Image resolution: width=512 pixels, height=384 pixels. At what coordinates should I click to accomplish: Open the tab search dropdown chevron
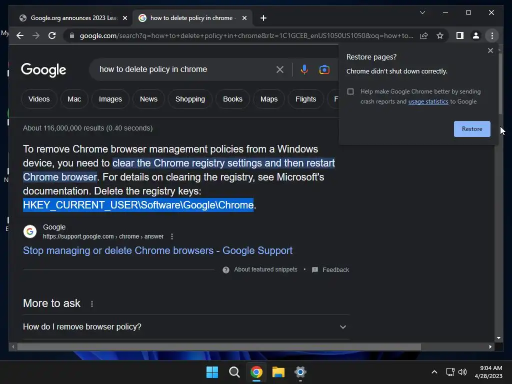tap(422, 12)
